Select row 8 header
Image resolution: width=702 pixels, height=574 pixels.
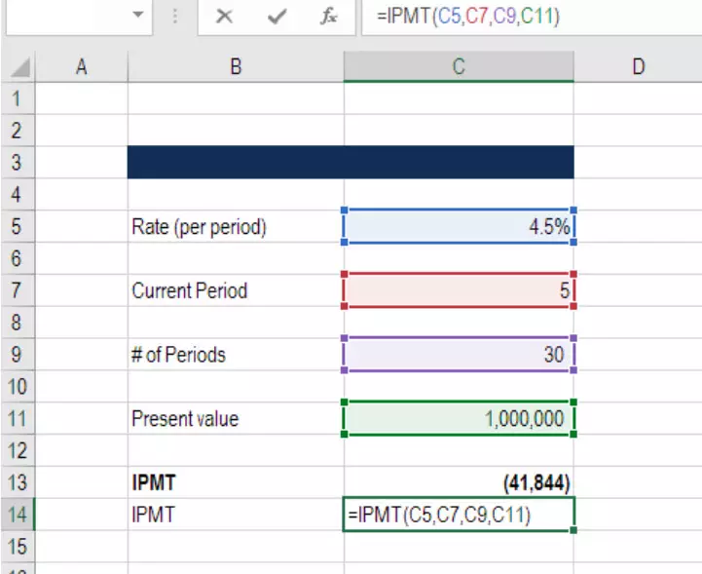17,323
